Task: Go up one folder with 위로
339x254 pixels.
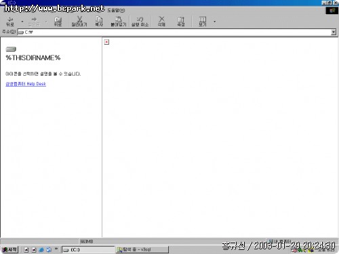Action: (x=58, y=22)
